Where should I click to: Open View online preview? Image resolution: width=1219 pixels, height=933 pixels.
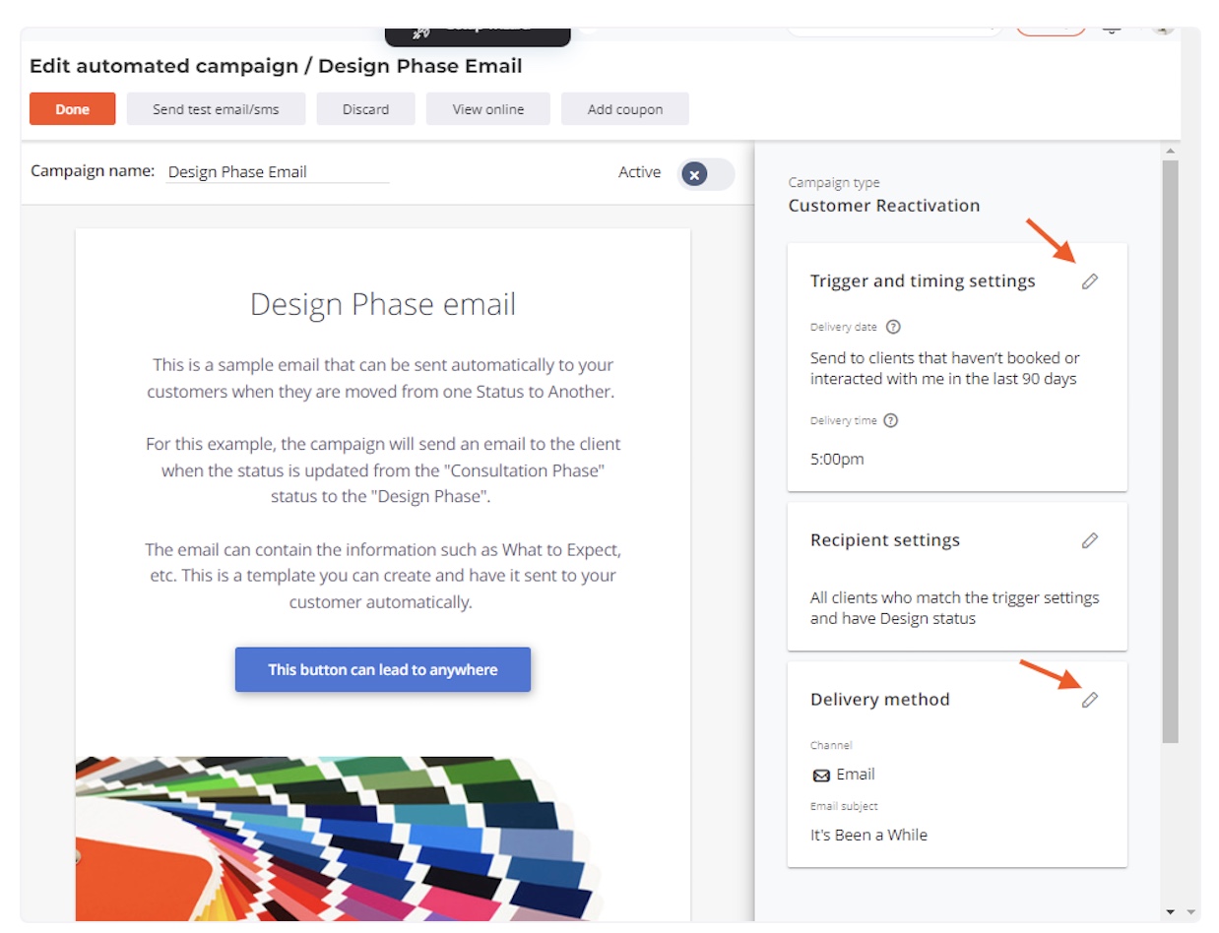click(488, 109)
